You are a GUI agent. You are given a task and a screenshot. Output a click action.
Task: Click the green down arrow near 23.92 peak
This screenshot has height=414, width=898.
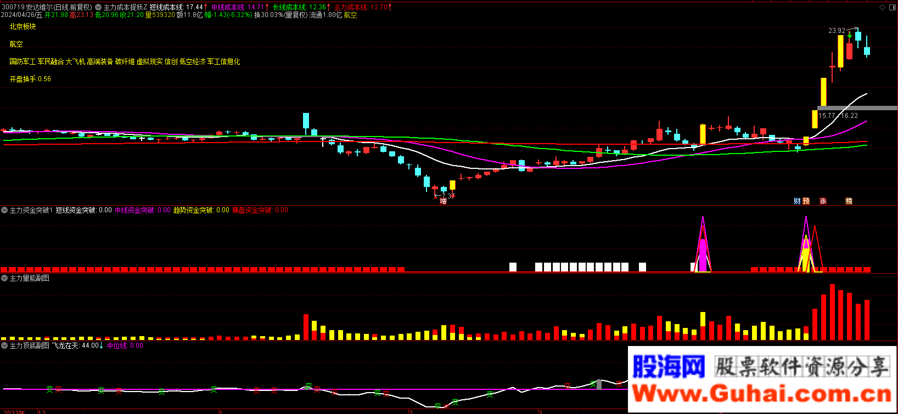click(x=850, y=36)
